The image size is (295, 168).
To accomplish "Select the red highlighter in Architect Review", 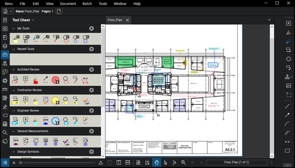I will (x=35, y=80).
